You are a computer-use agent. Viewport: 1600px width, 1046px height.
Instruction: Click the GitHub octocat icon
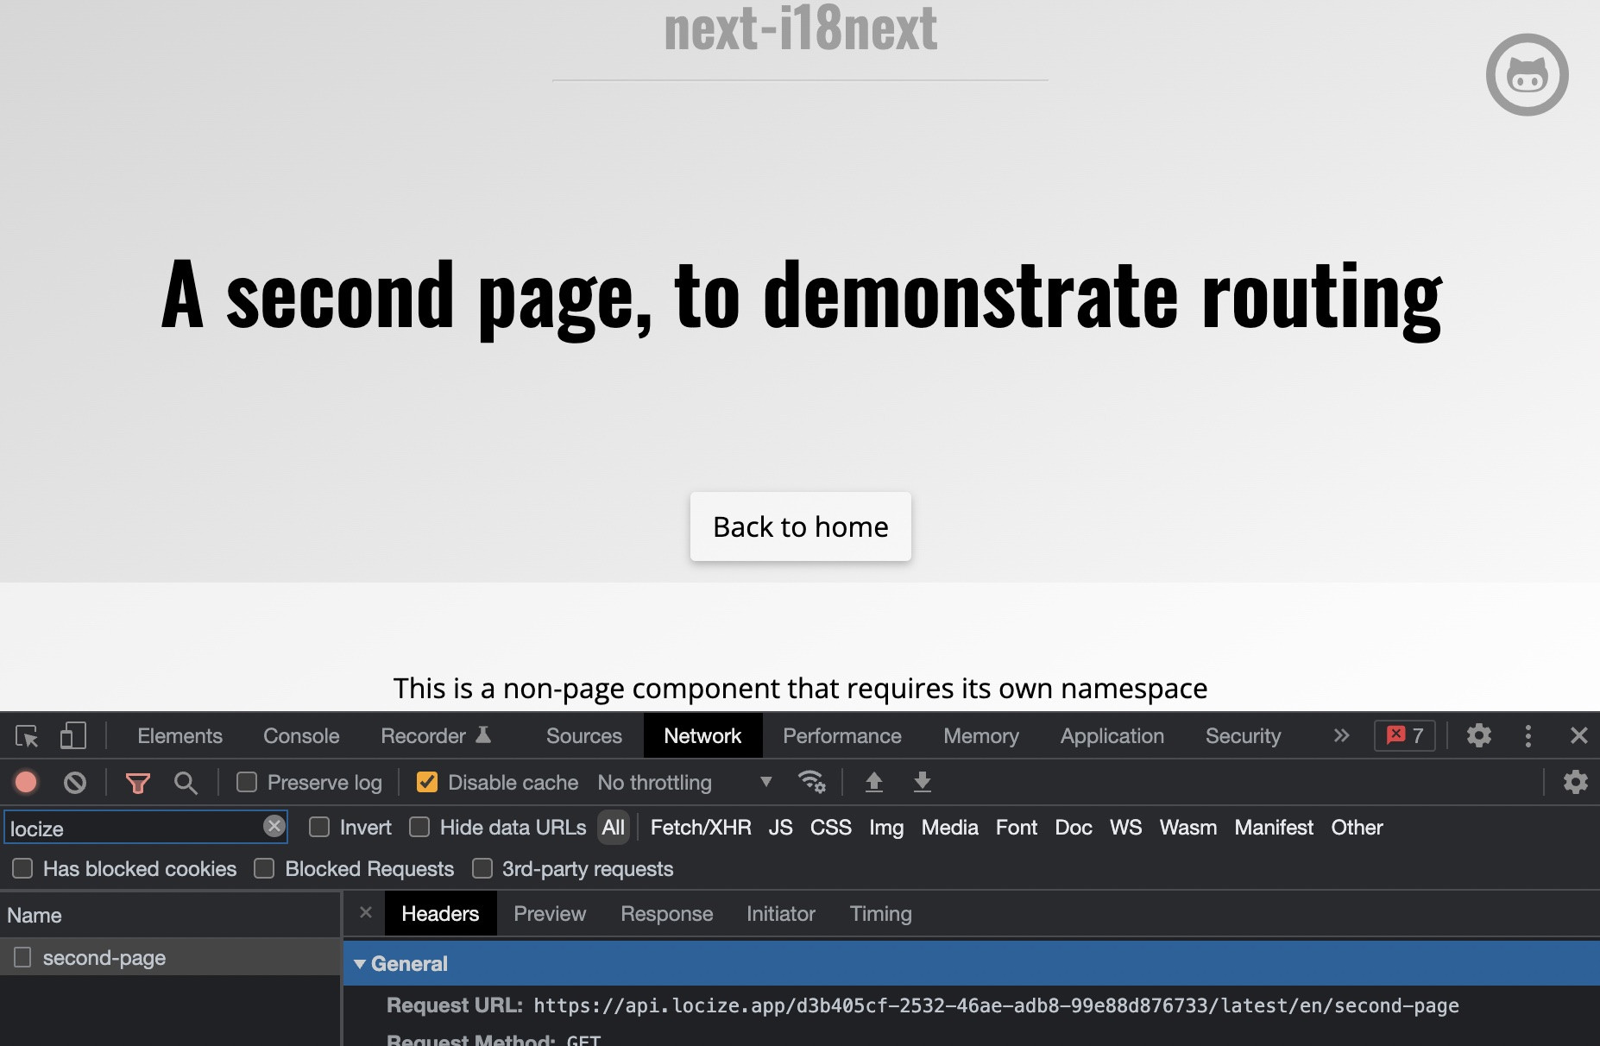(x=1527, y=75)
